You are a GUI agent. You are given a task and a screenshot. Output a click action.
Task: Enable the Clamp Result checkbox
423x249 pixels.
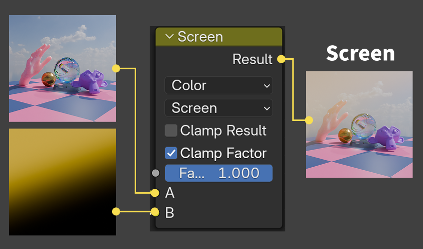tap(171, 131)
